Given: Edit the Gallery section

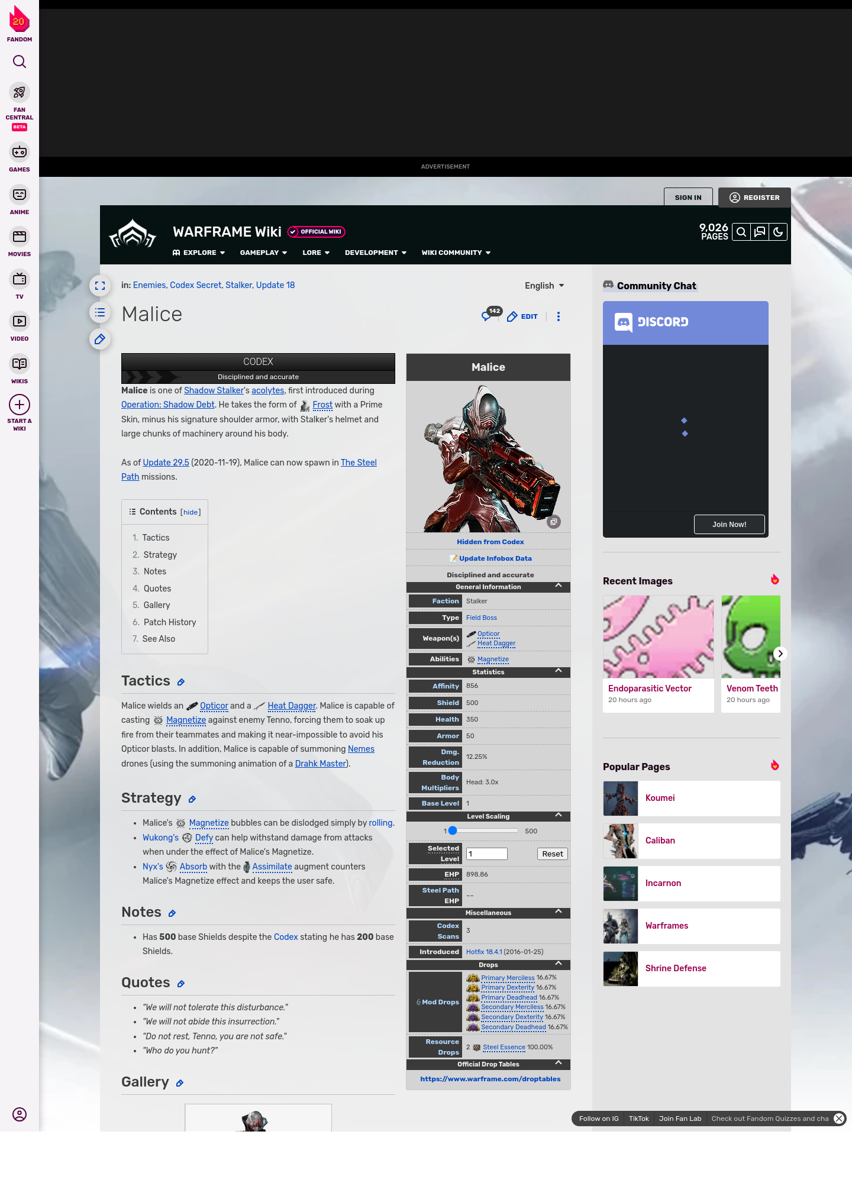Looking at the screenshot, I should coord(180,1083).
